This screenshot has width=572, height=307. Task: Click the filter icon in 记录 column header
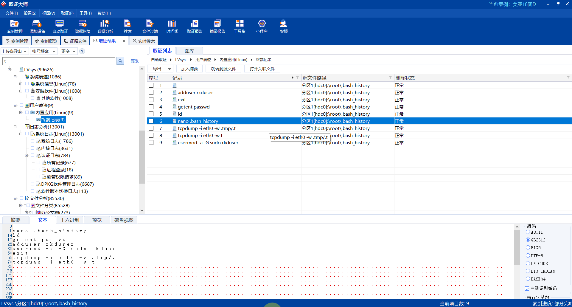[x=297, y=77]
